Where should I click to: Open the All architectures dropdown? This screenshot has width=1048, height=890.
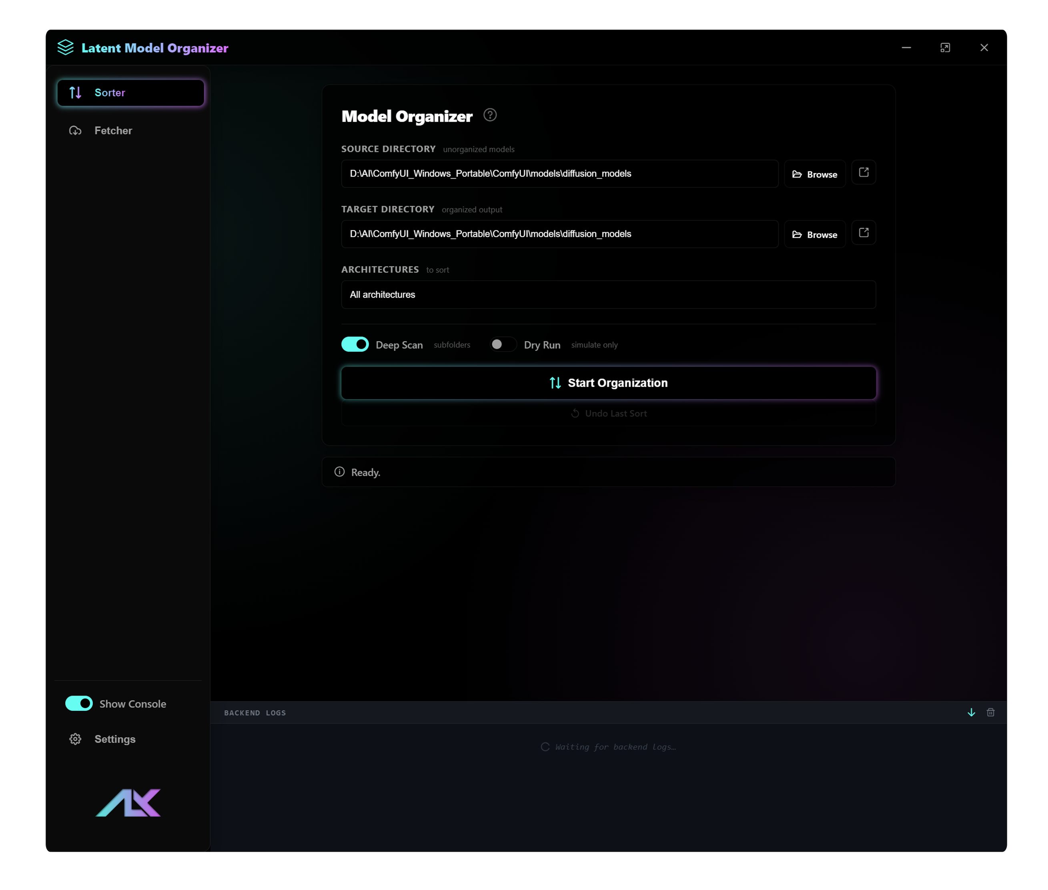(608, 295)
